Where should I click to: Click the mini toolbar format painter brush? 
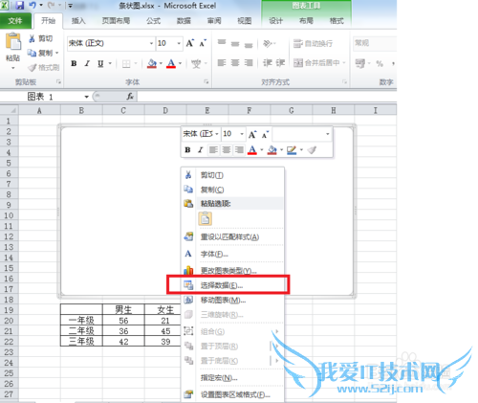(312, 149)
